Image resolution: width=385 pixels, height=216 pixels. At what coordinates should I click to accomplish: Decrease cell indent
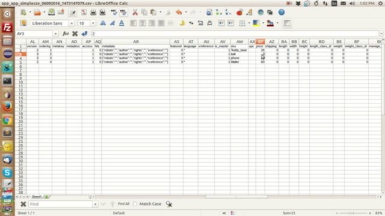(221, 23)
